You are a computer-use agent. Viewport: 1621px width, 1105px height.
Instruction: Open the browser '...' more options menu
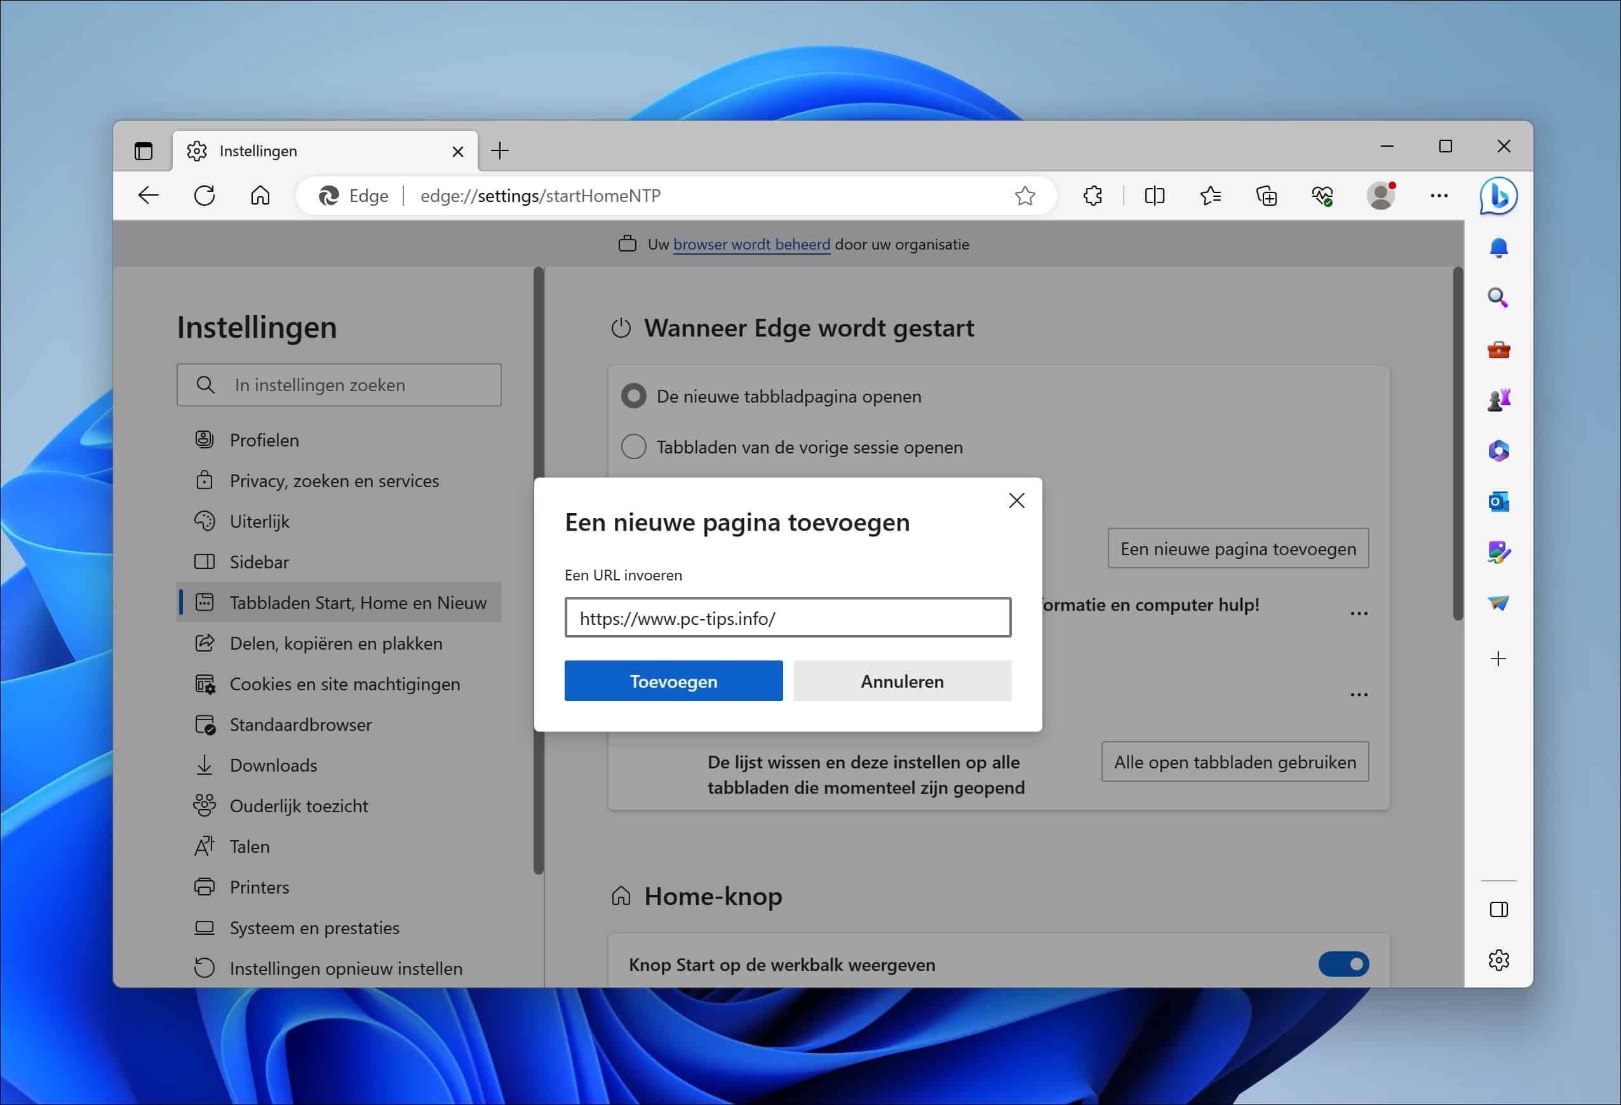point(1439,196)
